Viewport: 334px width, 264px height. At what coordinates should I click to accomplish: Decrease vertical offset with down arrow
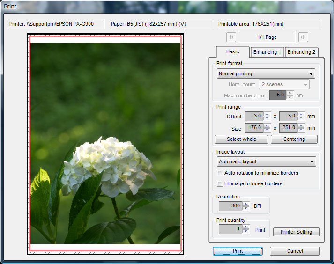301,118
